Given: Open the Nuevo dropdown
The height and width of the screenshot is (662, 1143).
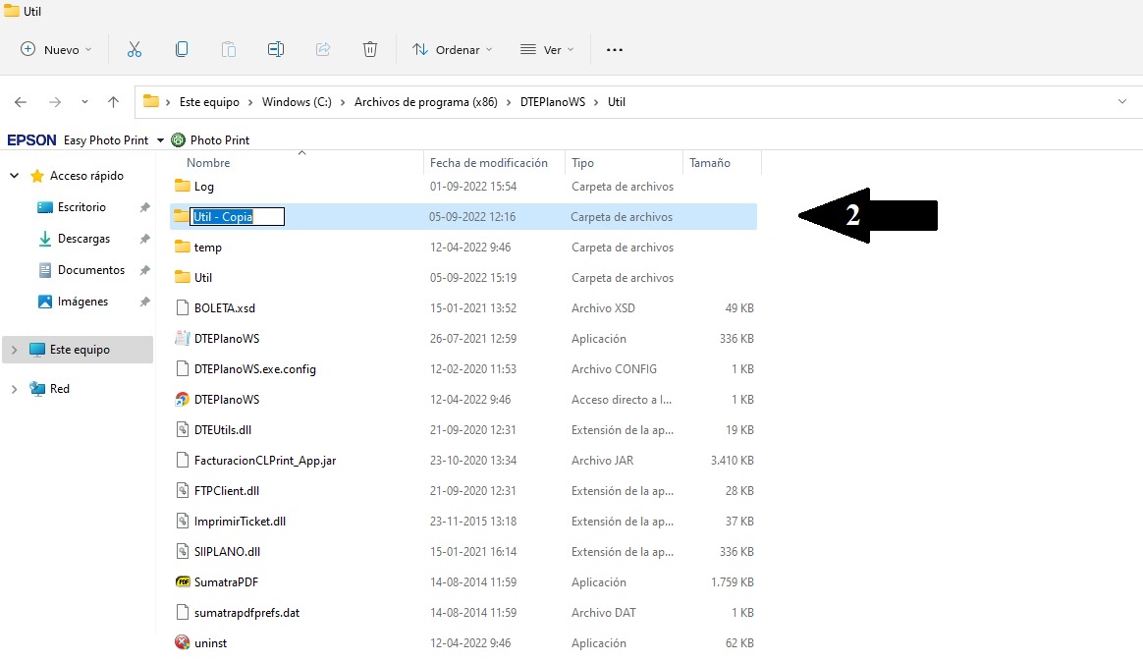Looking at the screenshot, I should tap(56, 49).
